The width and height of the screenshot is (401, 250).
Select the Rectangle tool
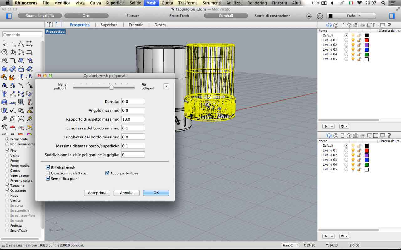29,52
